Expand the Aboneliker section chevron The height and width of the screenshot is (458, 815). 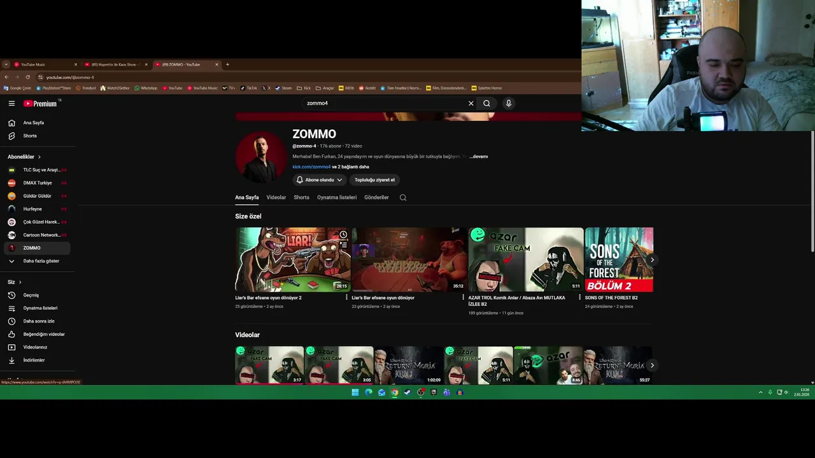[x=39, y=157]
